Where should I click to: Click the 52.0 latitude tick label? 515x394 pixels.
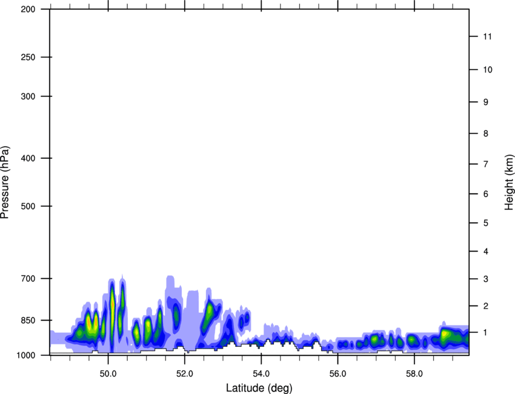(185, 374)
